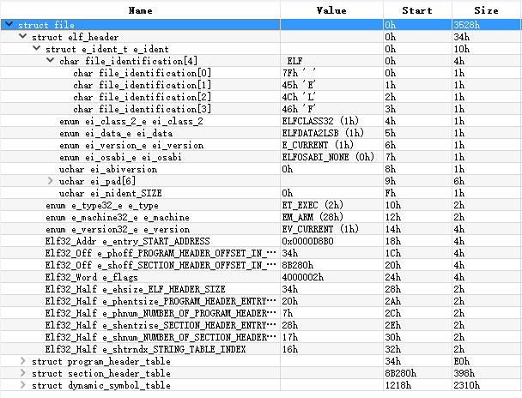Click the Size column header
Viewport: 522px width, 398px height.
point(485,10)
